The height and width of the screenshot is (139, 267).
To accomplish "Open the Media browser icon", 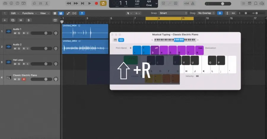I will 262,3.
